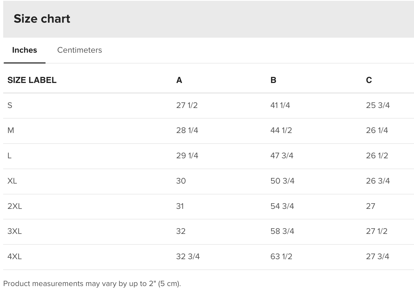Viewport: 414px width, 295px height.
Task: Click column header A
Action: (179, 80)
